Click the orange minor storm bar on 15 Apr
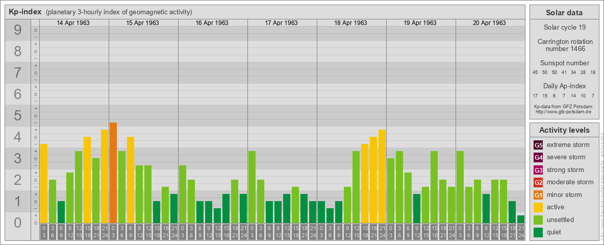Image resolution: width=604 pixels, height=245 pixels. 113,173
